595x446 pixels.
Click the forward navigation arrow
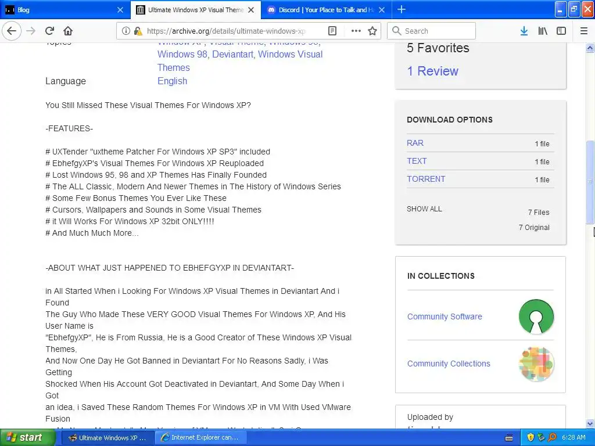pyautogui.click(x=31, y=31)
